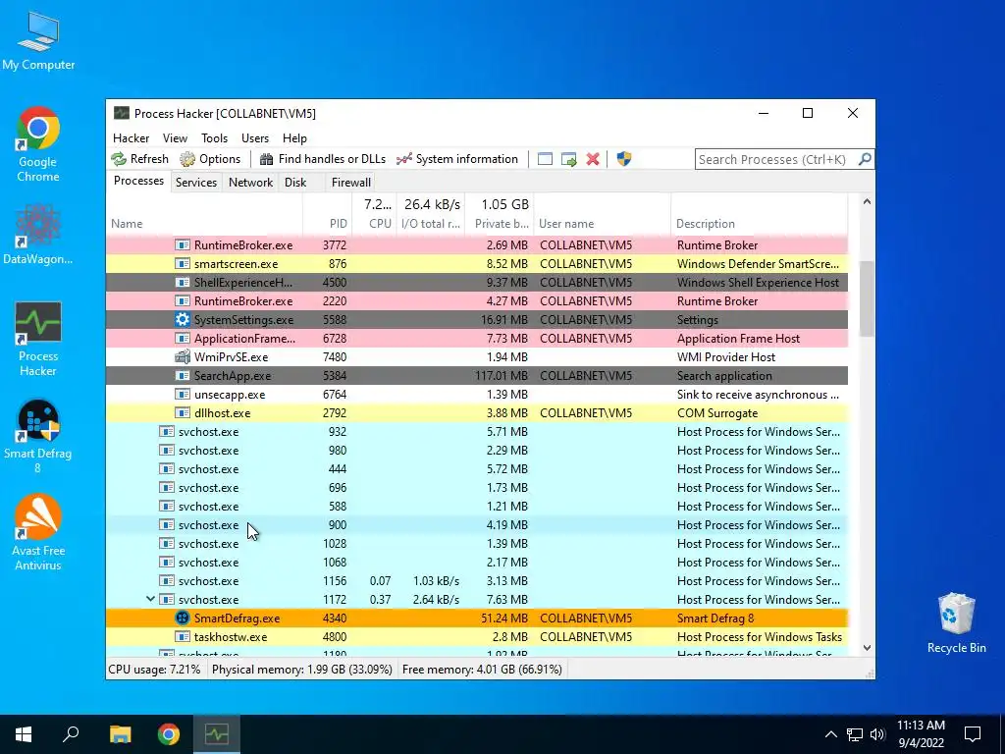Screen dimensions: 1005x754
Task: Open the Users menu
Action: tap(255, 137)
